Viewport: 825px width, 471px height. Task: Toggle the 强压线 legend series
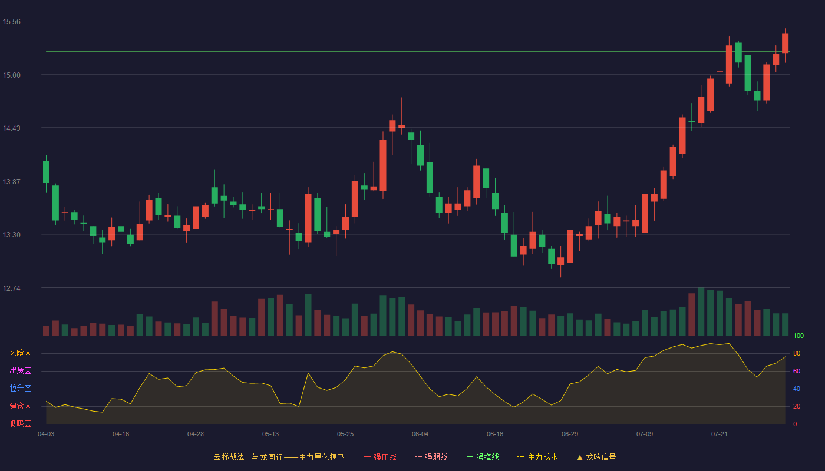coord(380,457)
